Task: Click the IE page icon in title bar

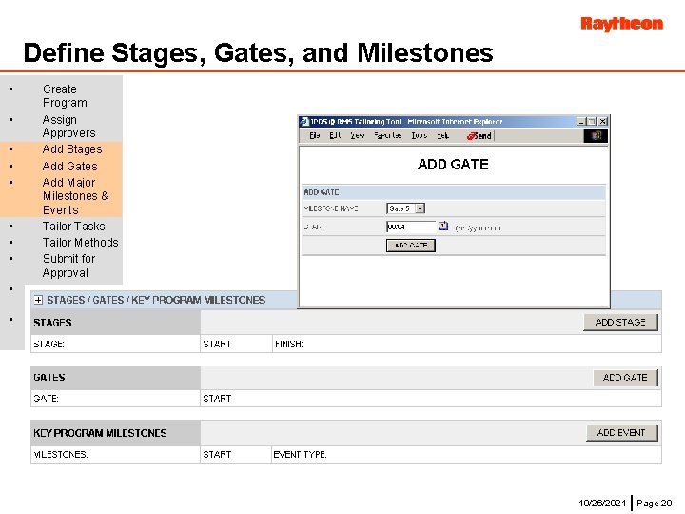Action: pyautogui.click(x=304, y=122)
